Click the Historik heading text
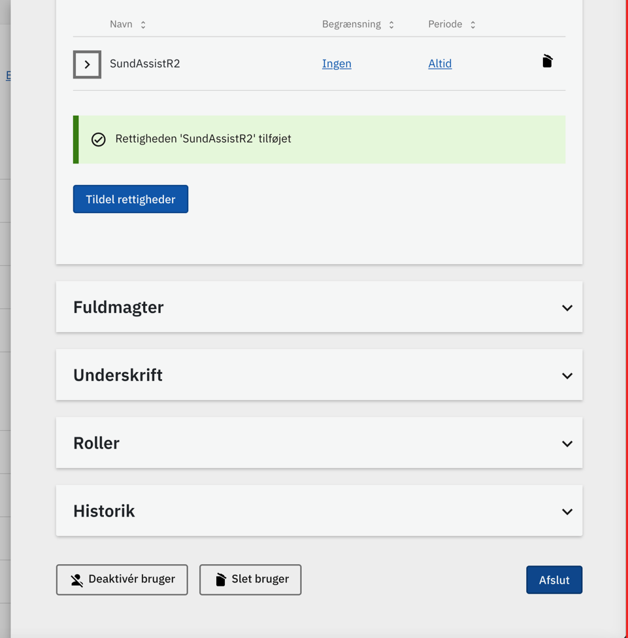 [x=104, y=511]
